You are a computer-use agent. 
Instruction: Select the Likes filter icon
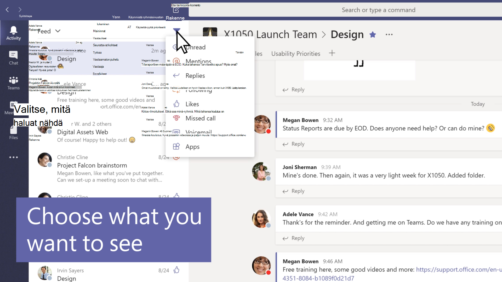(176, 104)
